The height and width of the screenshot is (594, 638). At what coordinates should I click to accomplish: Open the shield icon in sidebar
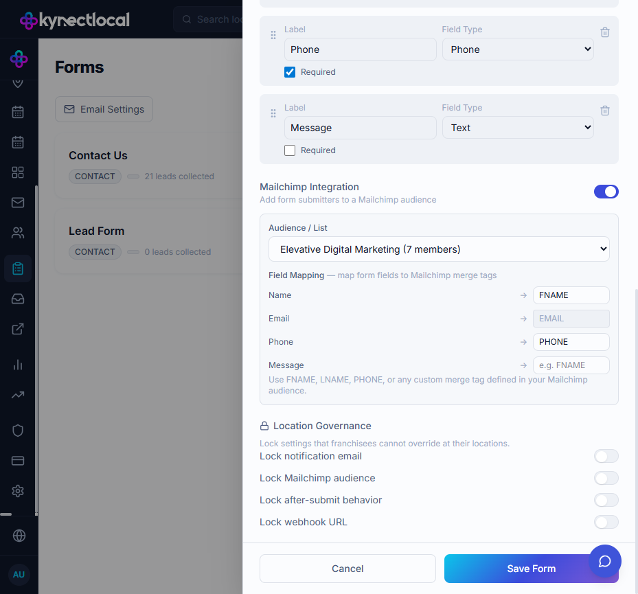pyautogui.click(x=18, y=431)
